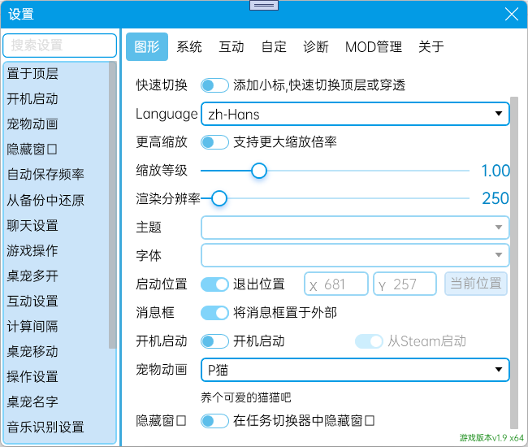This screenshot has height=447, width=528.
Task: Enable the 更高缩放 toggle
Action: [x=214, y=142]
